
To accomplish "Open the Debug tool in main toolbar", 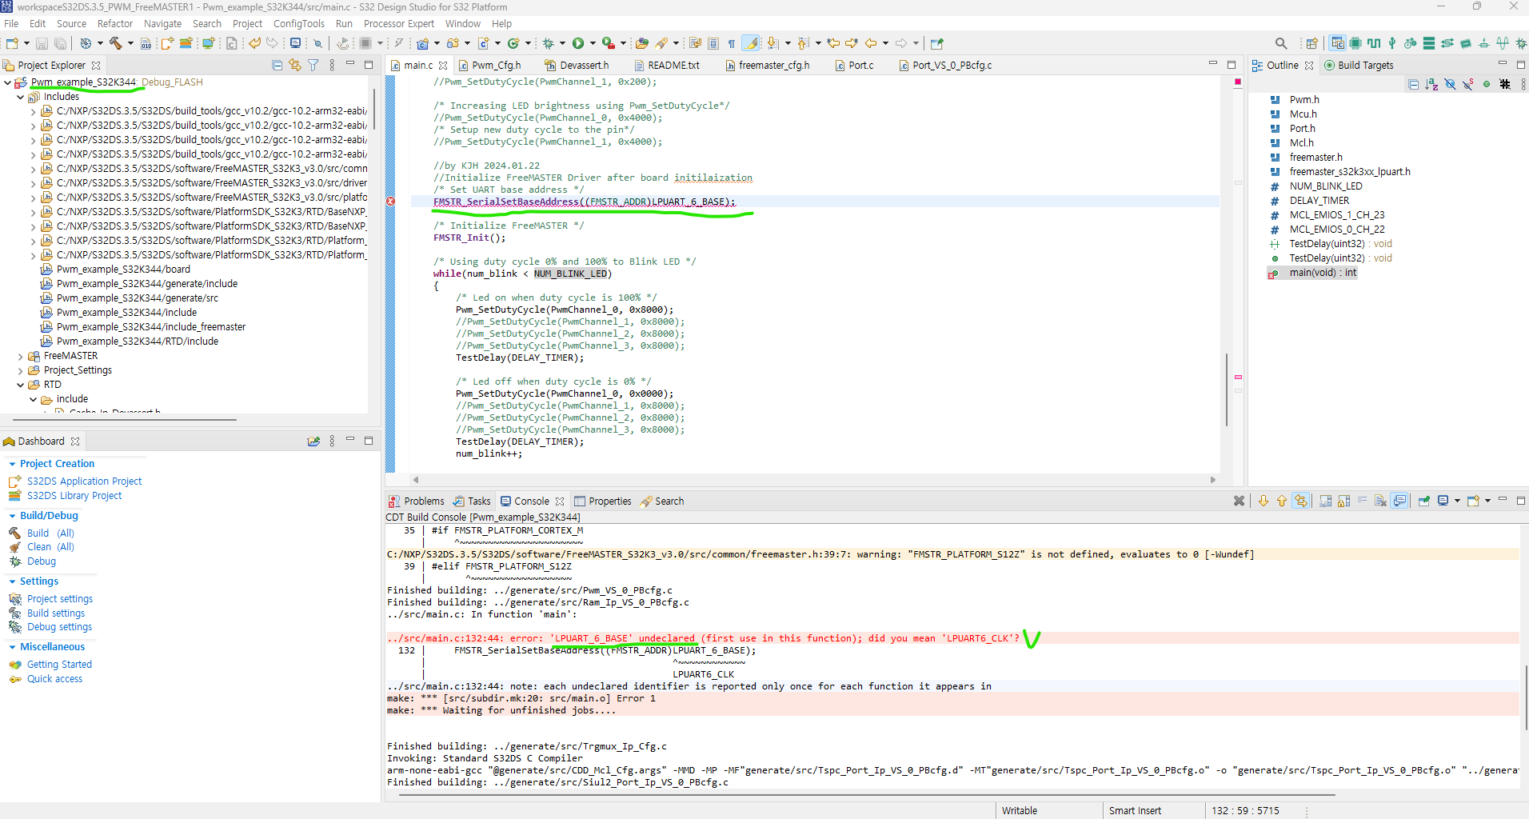I will [549, 44].
